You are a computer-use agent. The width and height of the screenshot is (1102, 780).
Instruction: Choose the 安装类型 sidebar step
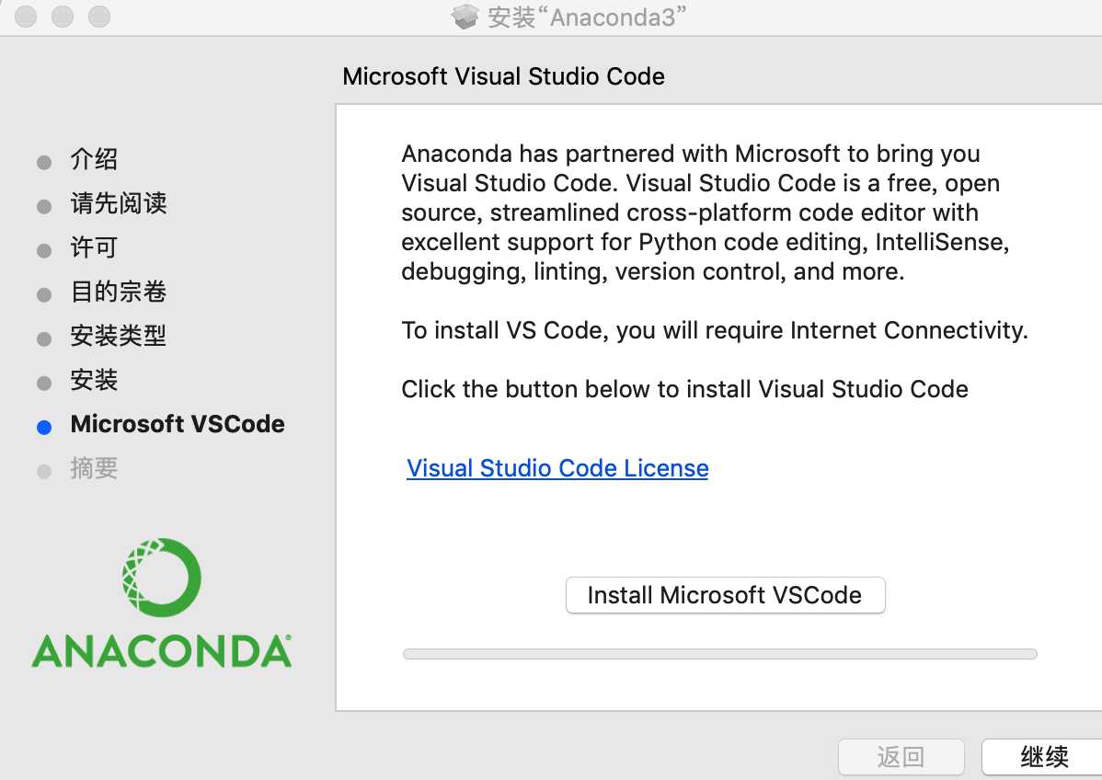point(118,337)
